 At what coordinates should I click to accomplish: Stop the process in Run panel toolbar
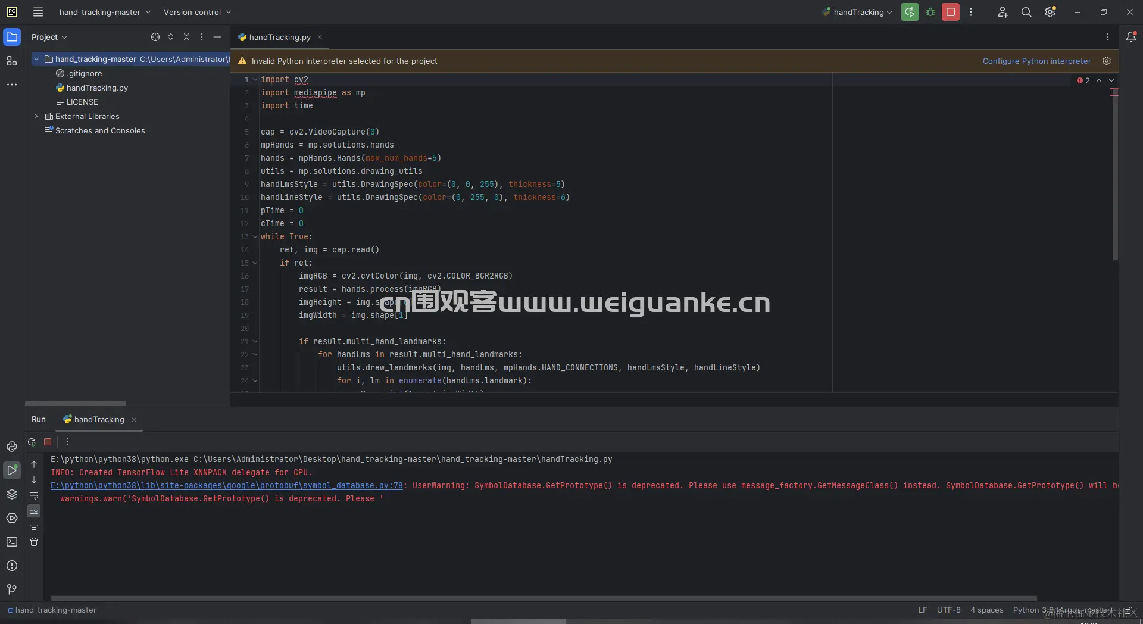click(x=48, y=442)
